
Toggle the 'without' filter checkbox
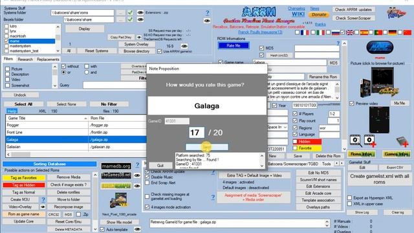(x=63, y=66)
